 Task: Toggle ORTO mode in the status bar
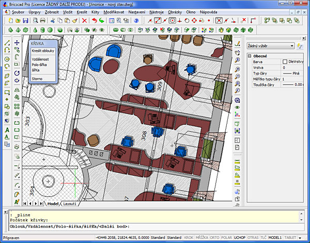(x=214, y=237)
